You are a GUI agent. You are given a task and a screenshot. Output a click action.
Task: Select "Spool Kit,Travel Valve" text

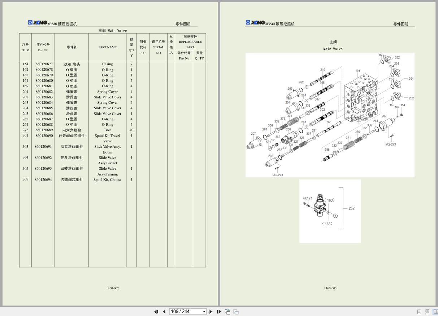tap(107, 138)
